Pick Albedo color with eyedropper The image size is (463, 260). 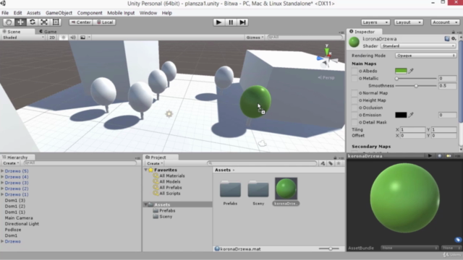pyautogui.click(x=411, y=71)
